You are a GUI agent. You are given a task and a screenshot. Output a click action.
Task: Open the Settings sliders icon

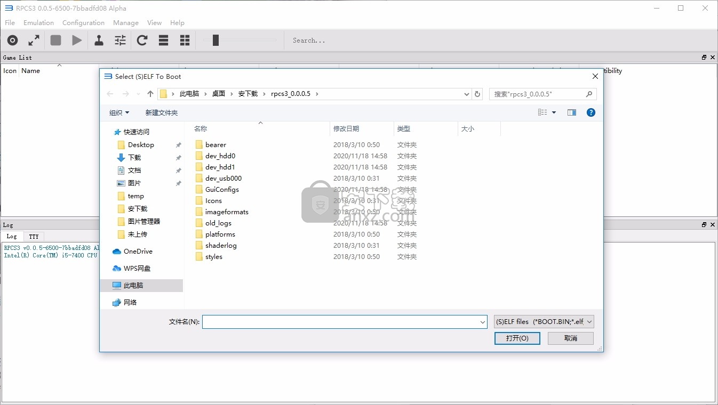pos(121,40)
